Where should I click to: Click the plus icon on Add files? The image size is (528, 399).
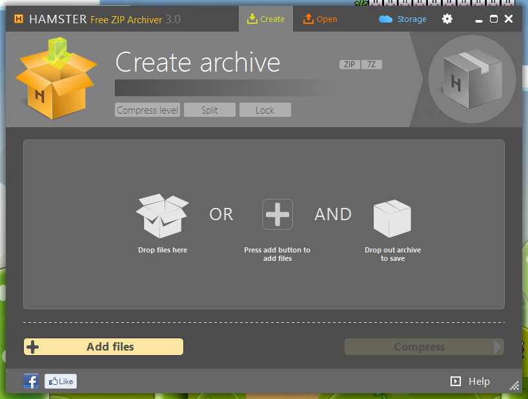(33, 347)
